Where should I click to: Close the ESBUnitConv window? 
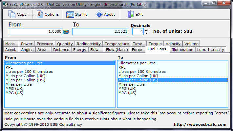click(224, 3)
